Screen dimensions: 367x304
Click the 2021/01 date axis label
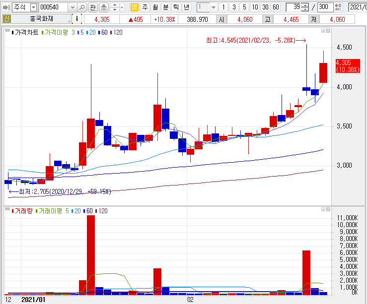pyautogui.click(x=33, y=300)
